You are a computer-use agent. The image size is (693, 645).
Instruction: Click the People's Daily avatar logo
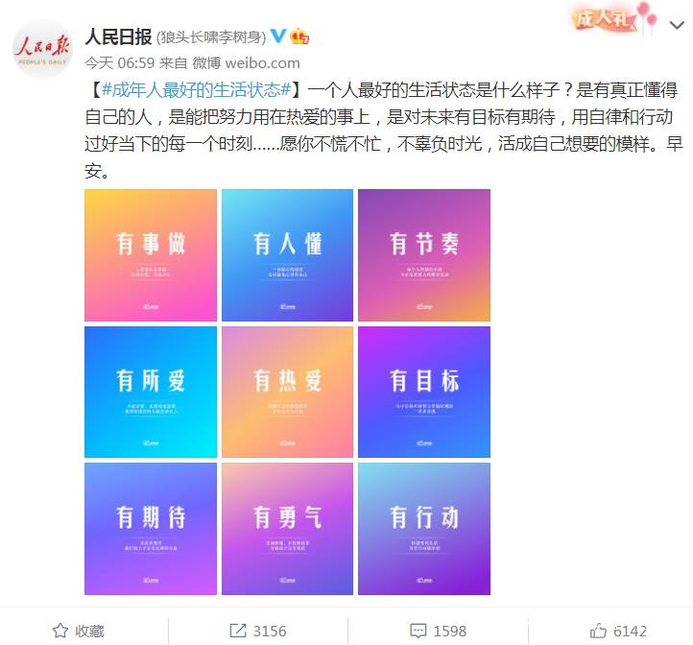pos(42,48)
